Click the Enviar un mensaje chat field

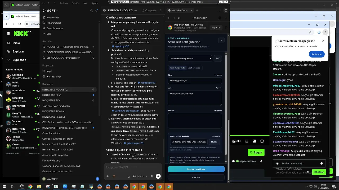299,163
